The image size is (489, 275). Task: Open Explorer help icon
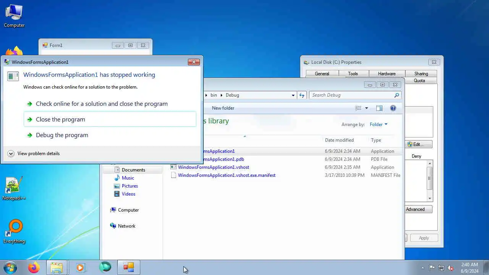[x=393, y=108]
